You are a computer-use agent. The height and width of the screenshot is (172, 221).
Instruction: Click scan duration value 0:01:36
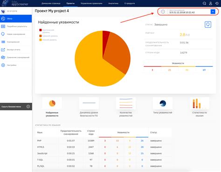(184, 43)
